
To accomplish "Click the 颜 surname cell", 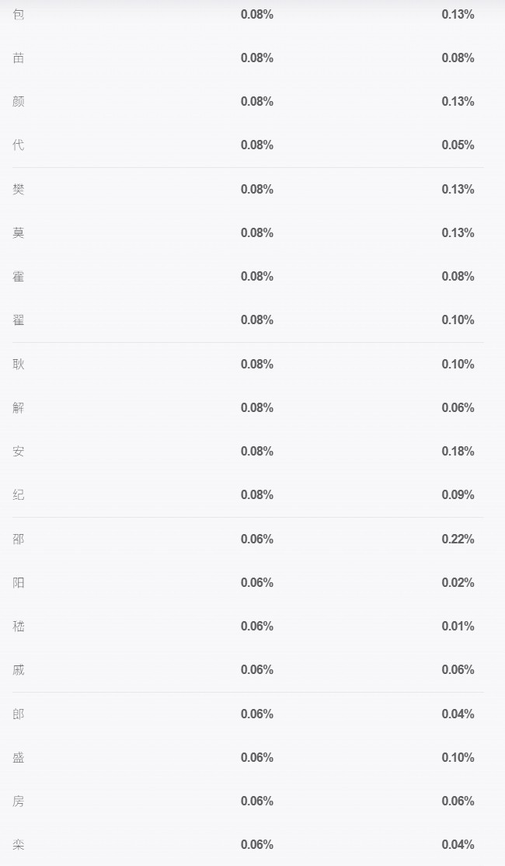I will [18, 102].
